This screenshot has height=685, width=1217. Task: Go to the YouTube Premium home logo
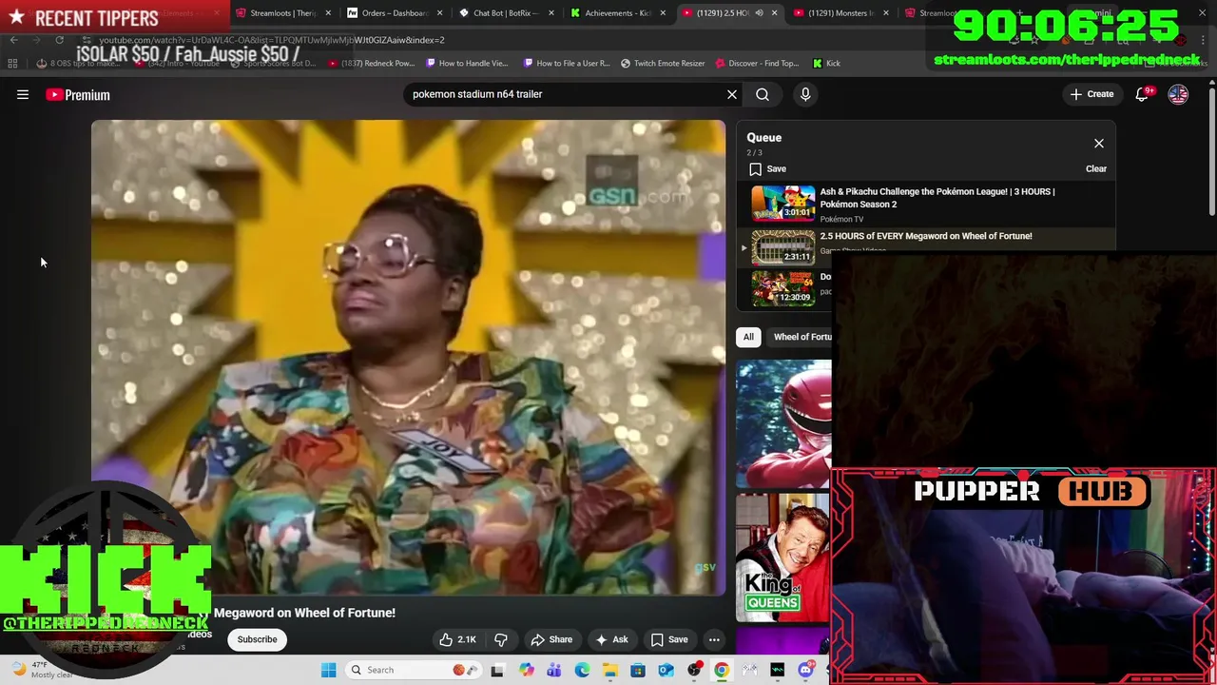[x=78, y=95]
